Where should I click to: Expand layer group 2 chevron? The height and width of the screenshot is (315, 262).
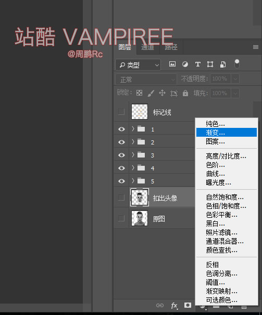[133, 142]
